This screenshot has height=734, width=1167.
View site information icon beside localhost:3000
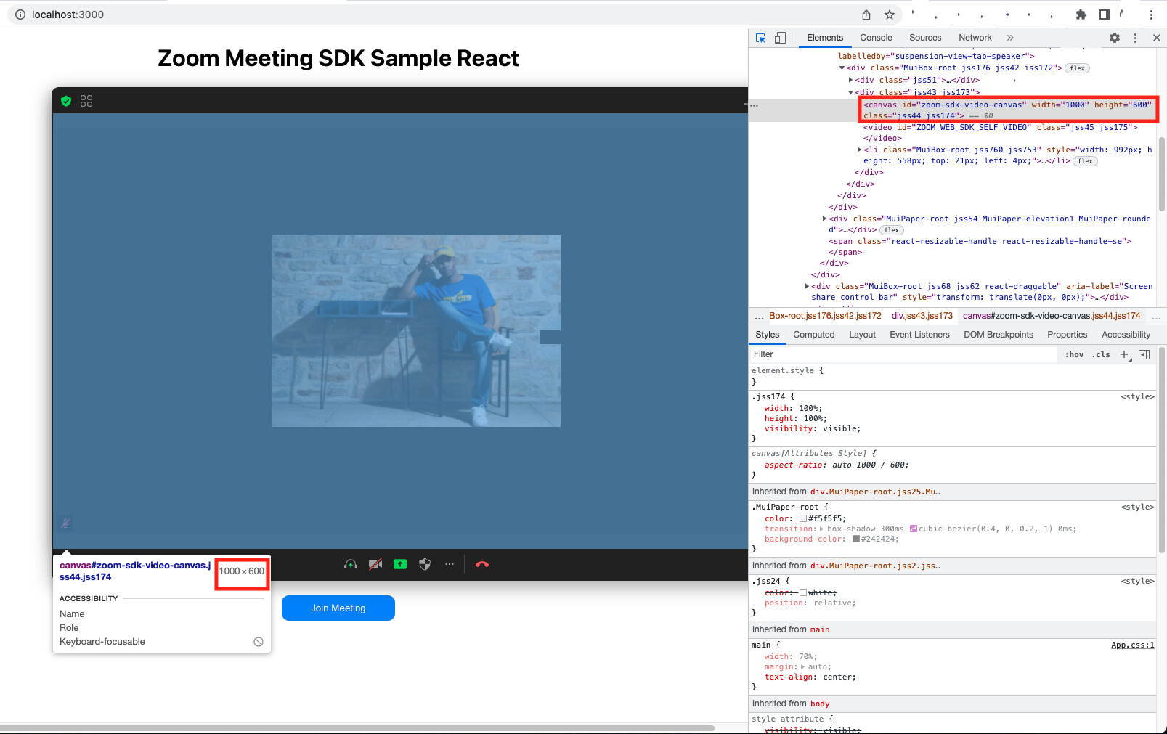(20, 15)
